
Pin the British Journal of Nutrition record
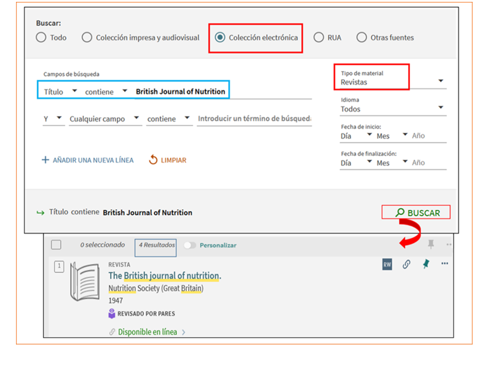pyautogui.click(x=425, y=264)
